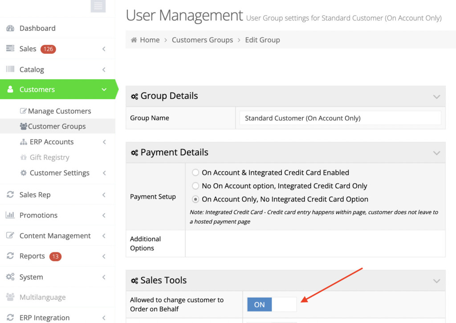The image size is (456, 323).
Task: Expand the Catalog submenu chevron
Action: (104, 69)
